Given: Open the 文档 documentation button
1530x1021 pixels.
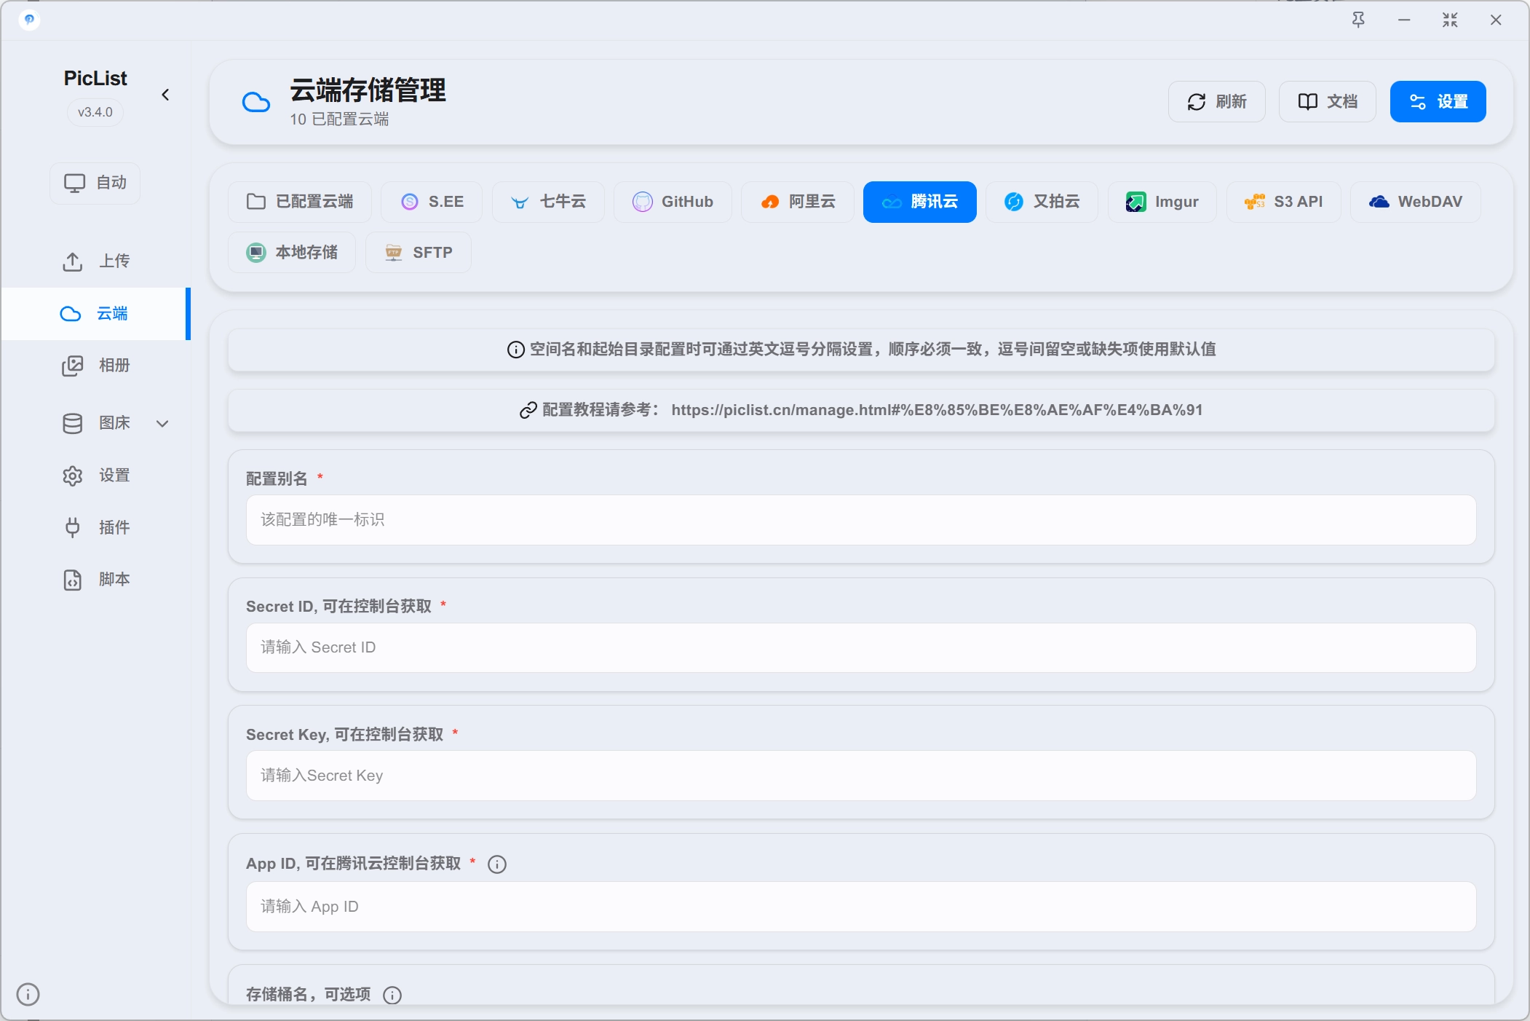Looking at the screenshot, I should pyautogui.click(x=1328, y=101).
